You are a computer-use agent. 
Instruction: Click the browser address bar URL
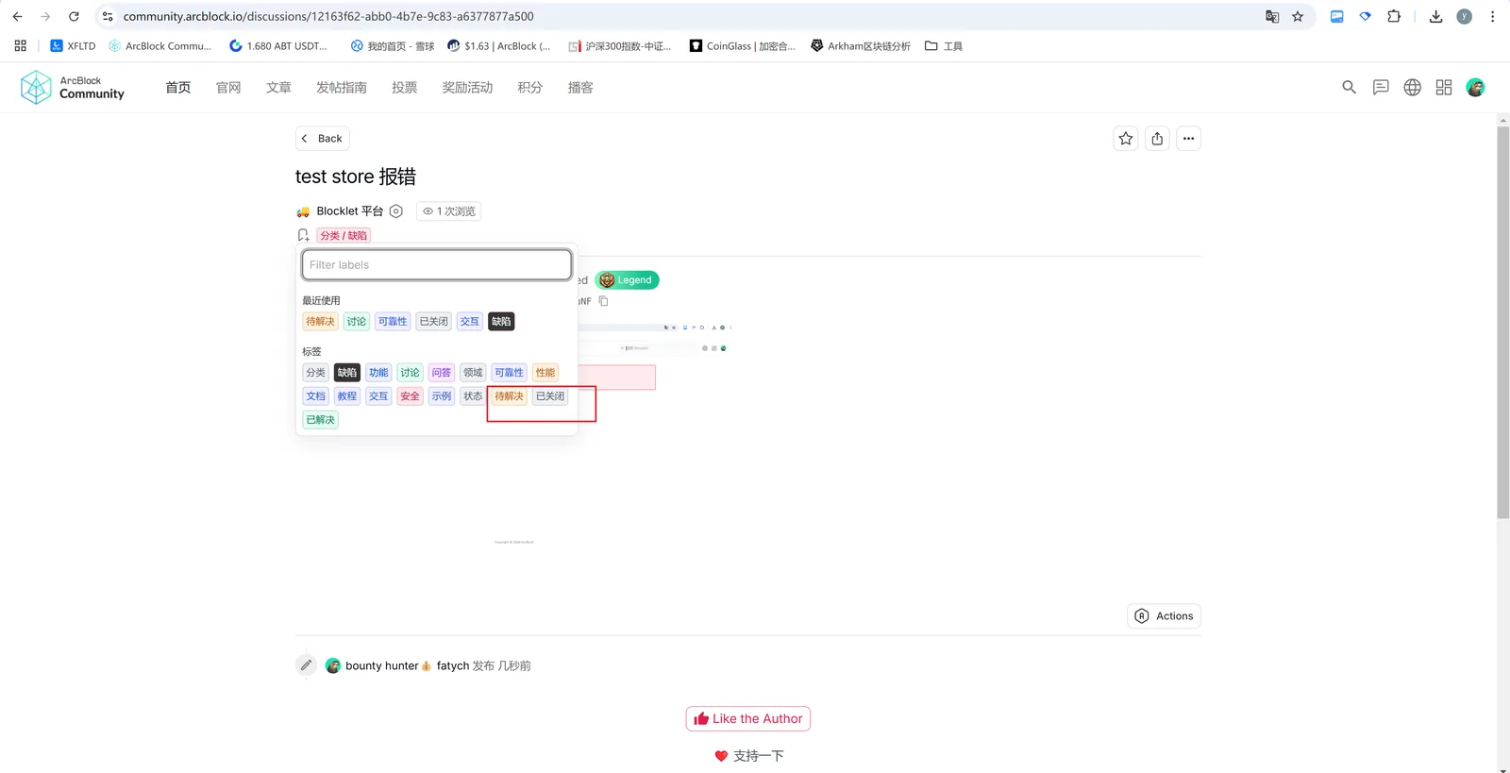(328, 16)
